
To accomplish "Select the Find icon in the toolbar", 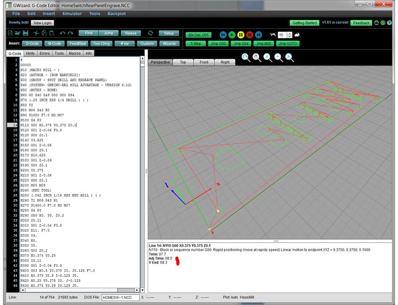I will point(89,33).
